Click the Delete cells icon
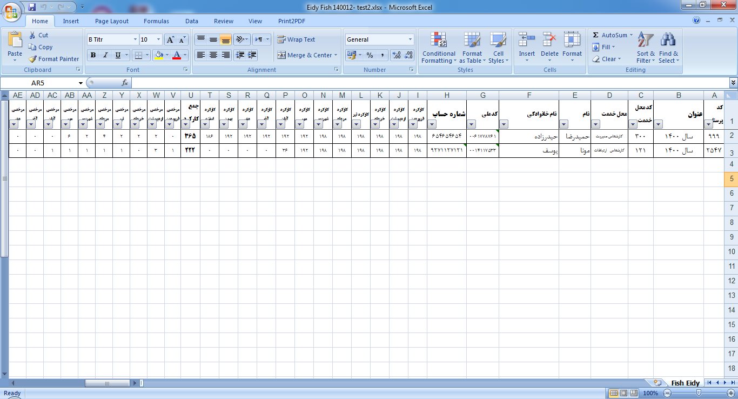 pyautogui.click(x=549, y=41)
